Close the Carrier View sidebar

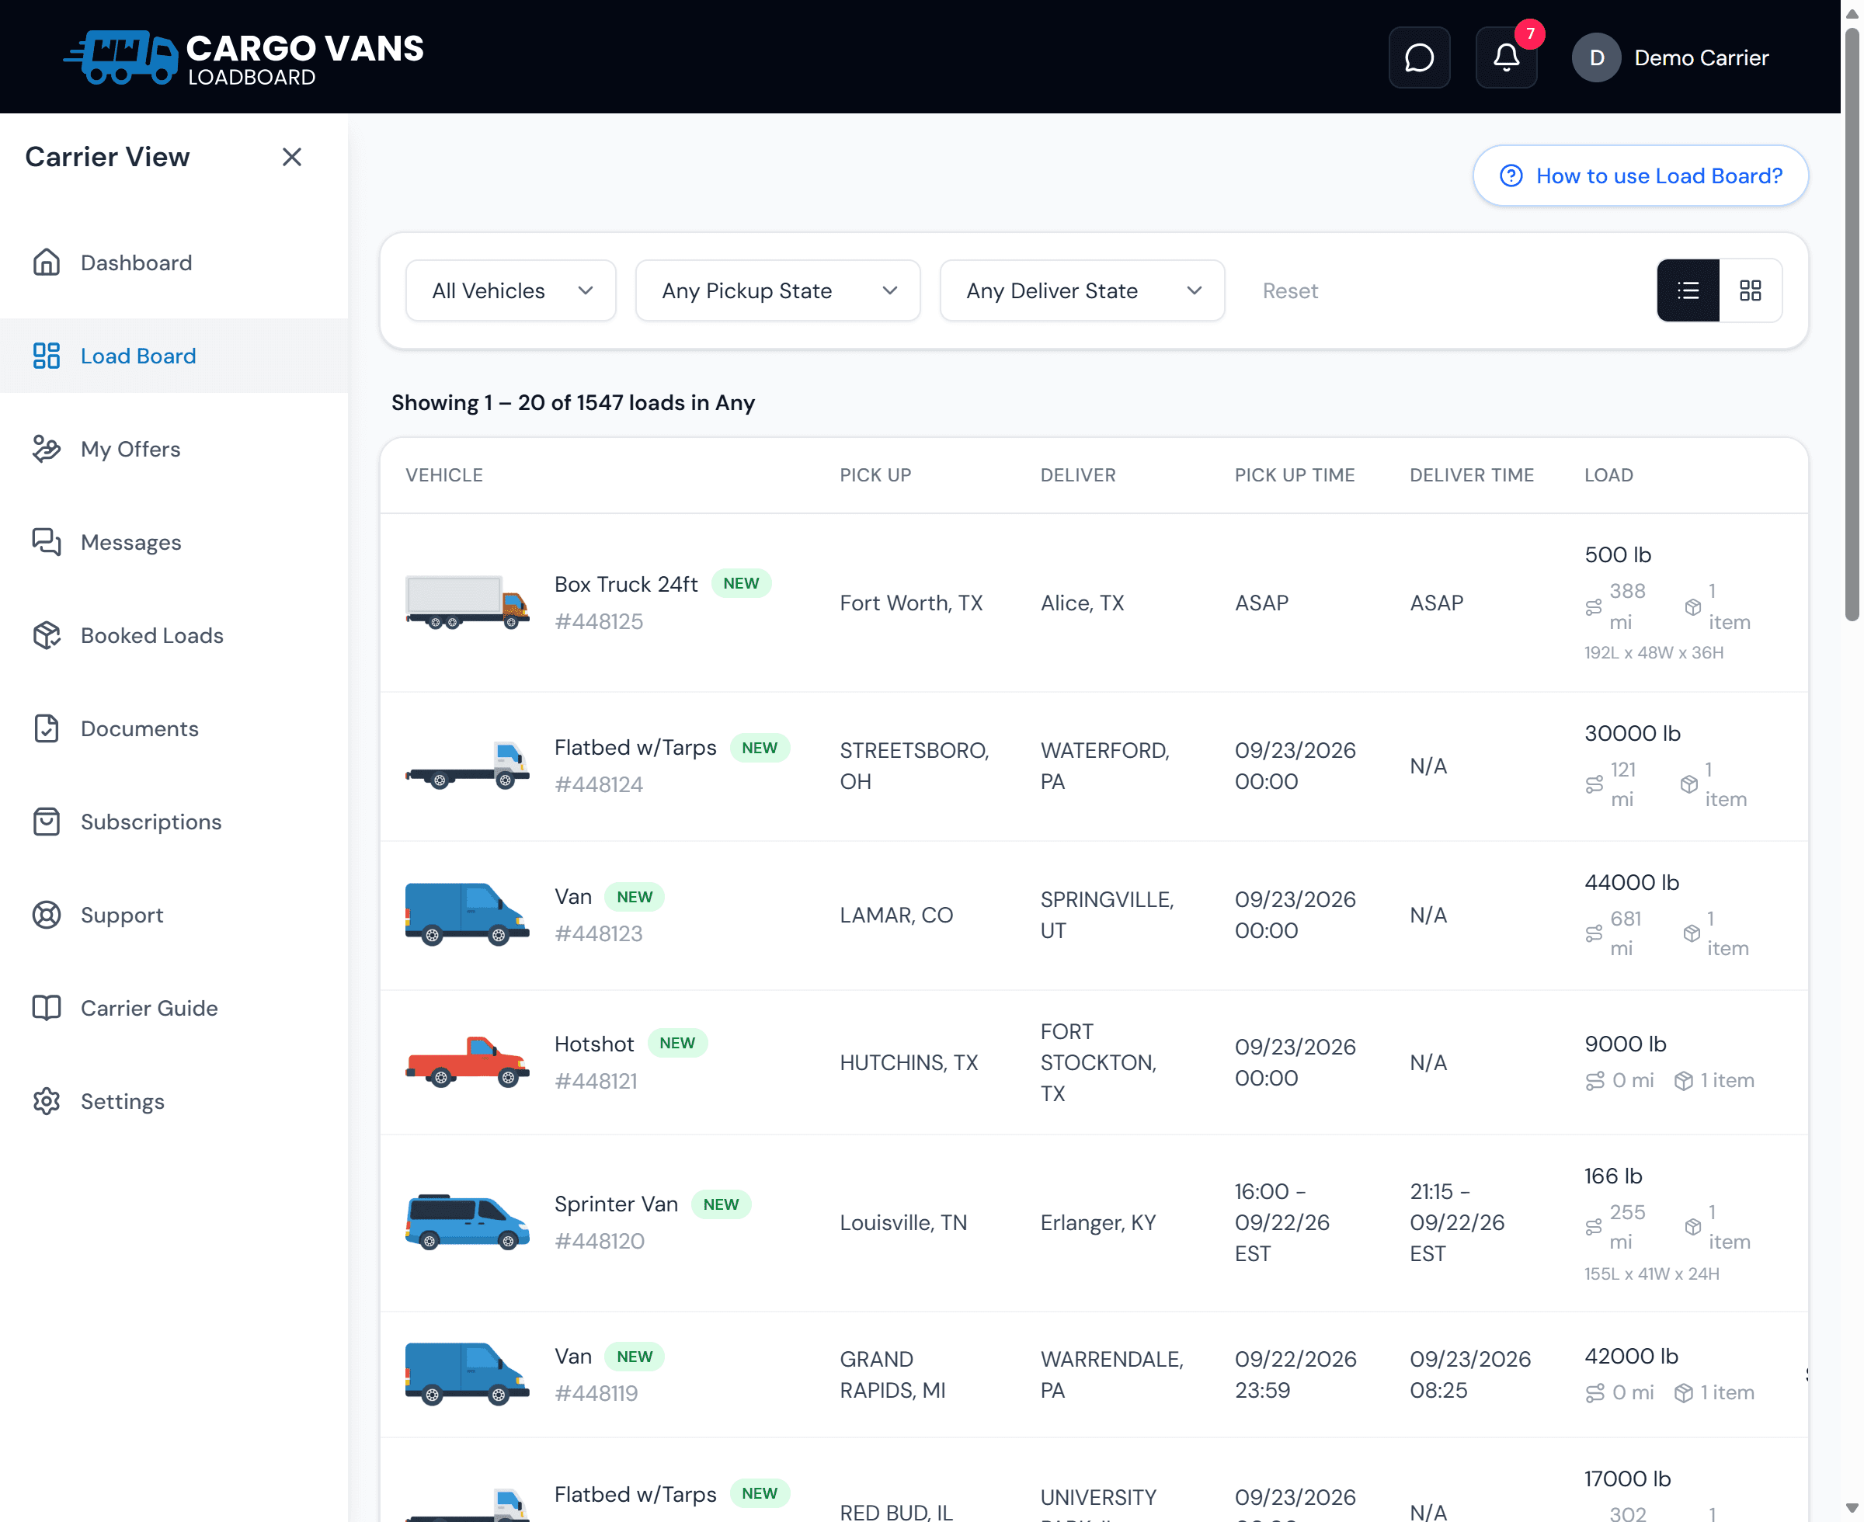tap(292, 157)
